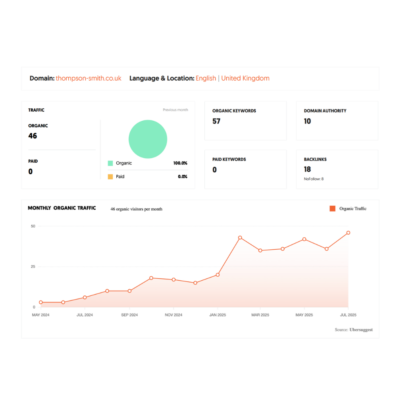Click the Ubersuggest source credit
This screenshot has width=397, height=397.
pyautogui.click(x=361, y=330)
